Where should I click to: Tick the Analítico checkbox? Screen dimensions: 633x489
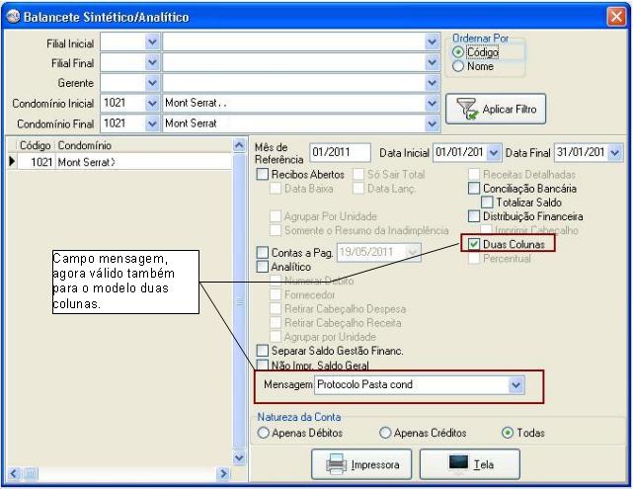[263, 267]
